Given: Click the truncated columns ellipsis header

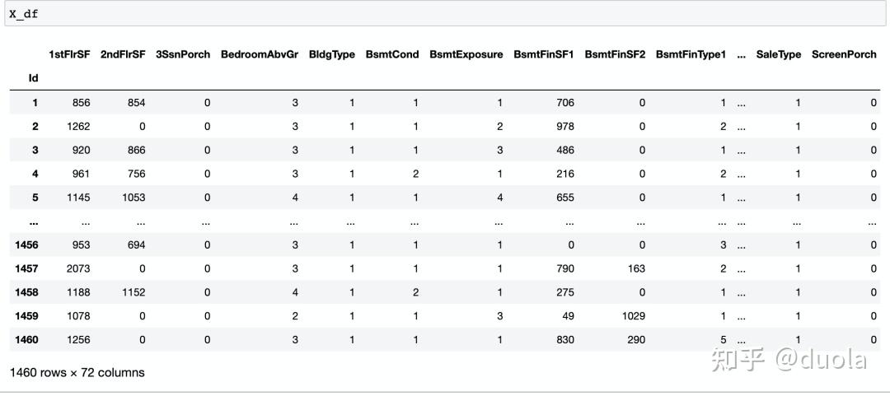Looking at the screenshot, I should point(742,54).
